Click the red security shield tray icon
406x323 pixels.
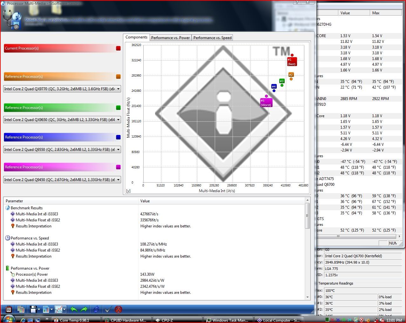pos(361,320)
